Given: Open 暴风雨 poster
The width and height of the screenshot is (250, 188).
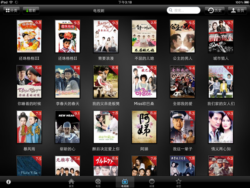Looking at the screenshot, I should click(29, 127).
